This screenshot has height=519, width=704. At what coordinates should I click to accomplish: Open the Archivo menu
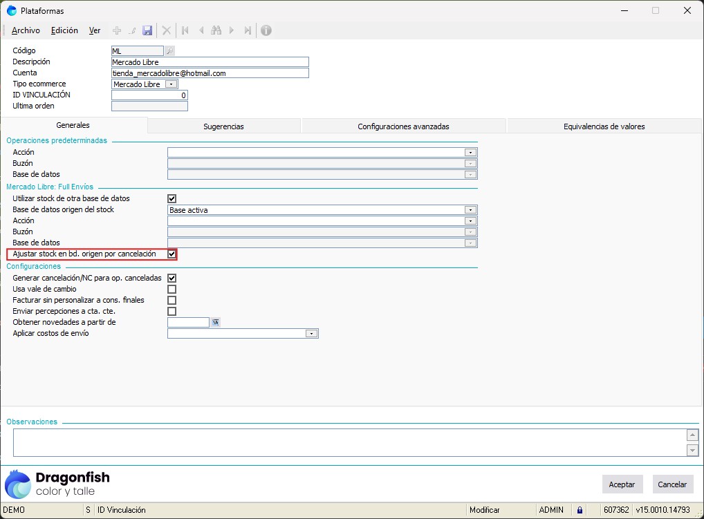click(x=26, y=30)
